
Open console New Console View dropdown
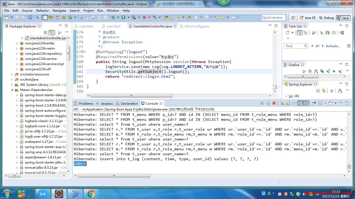point(336,103)
